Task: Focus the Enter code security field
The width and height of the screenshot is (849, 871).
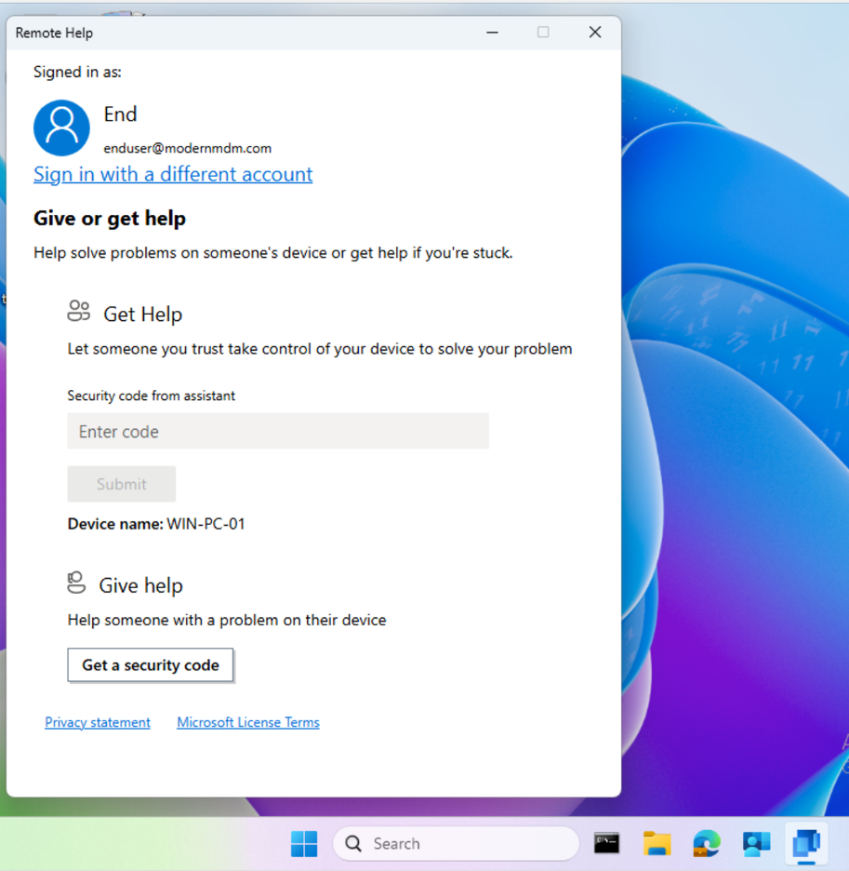Action: [278, 432]
